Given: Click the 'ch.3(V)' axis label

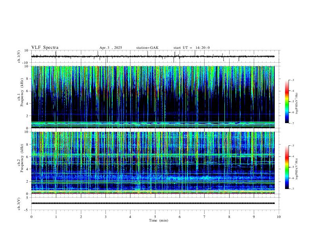Looking at the screenshot, I should [x=19, y=204].
